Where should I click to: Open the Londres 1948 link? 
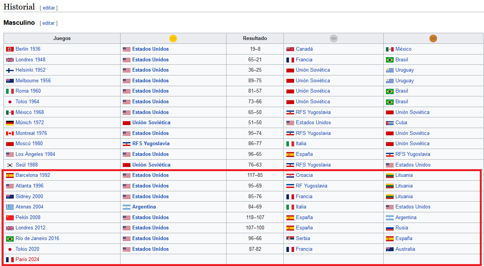pos(31,60)
